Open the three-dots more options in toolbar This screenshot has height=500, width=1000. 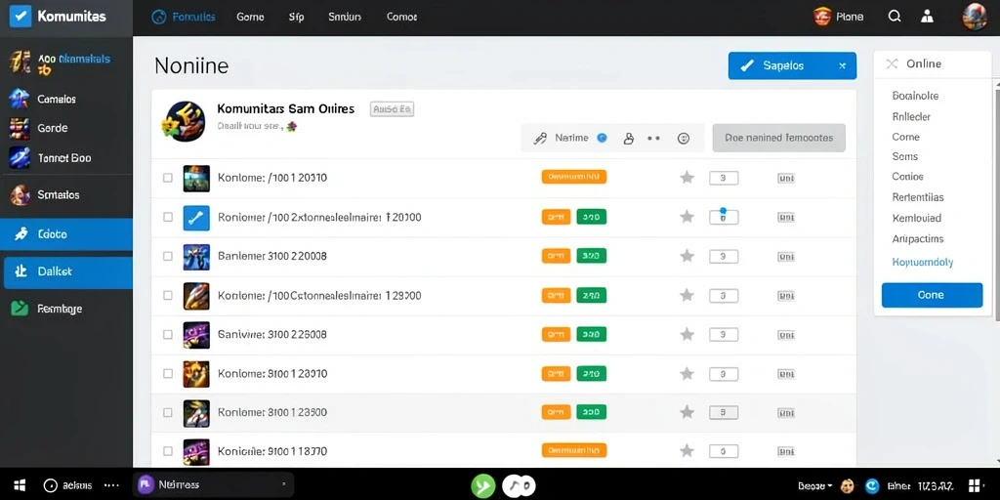[x=653, y=138]
